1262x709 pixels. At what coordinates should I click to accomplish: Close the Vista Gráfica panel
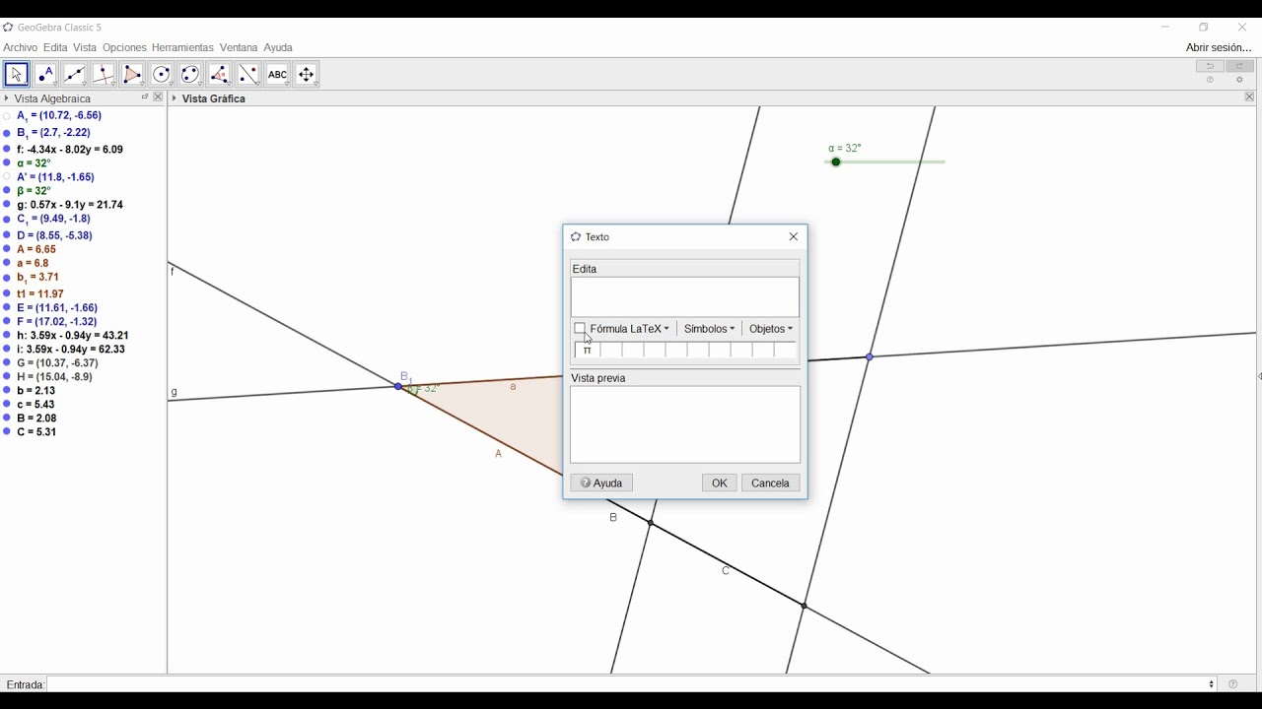pyautogui.click(x=1249, y=97)
